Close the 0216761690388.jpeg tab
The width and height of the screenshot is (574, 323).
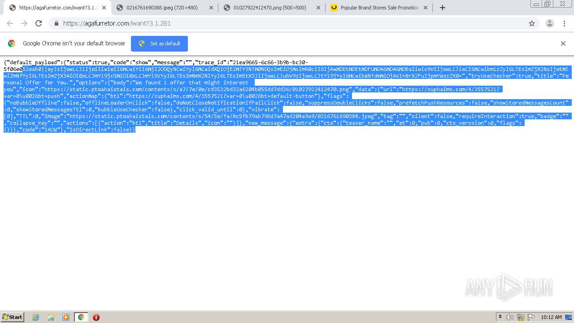211,8
